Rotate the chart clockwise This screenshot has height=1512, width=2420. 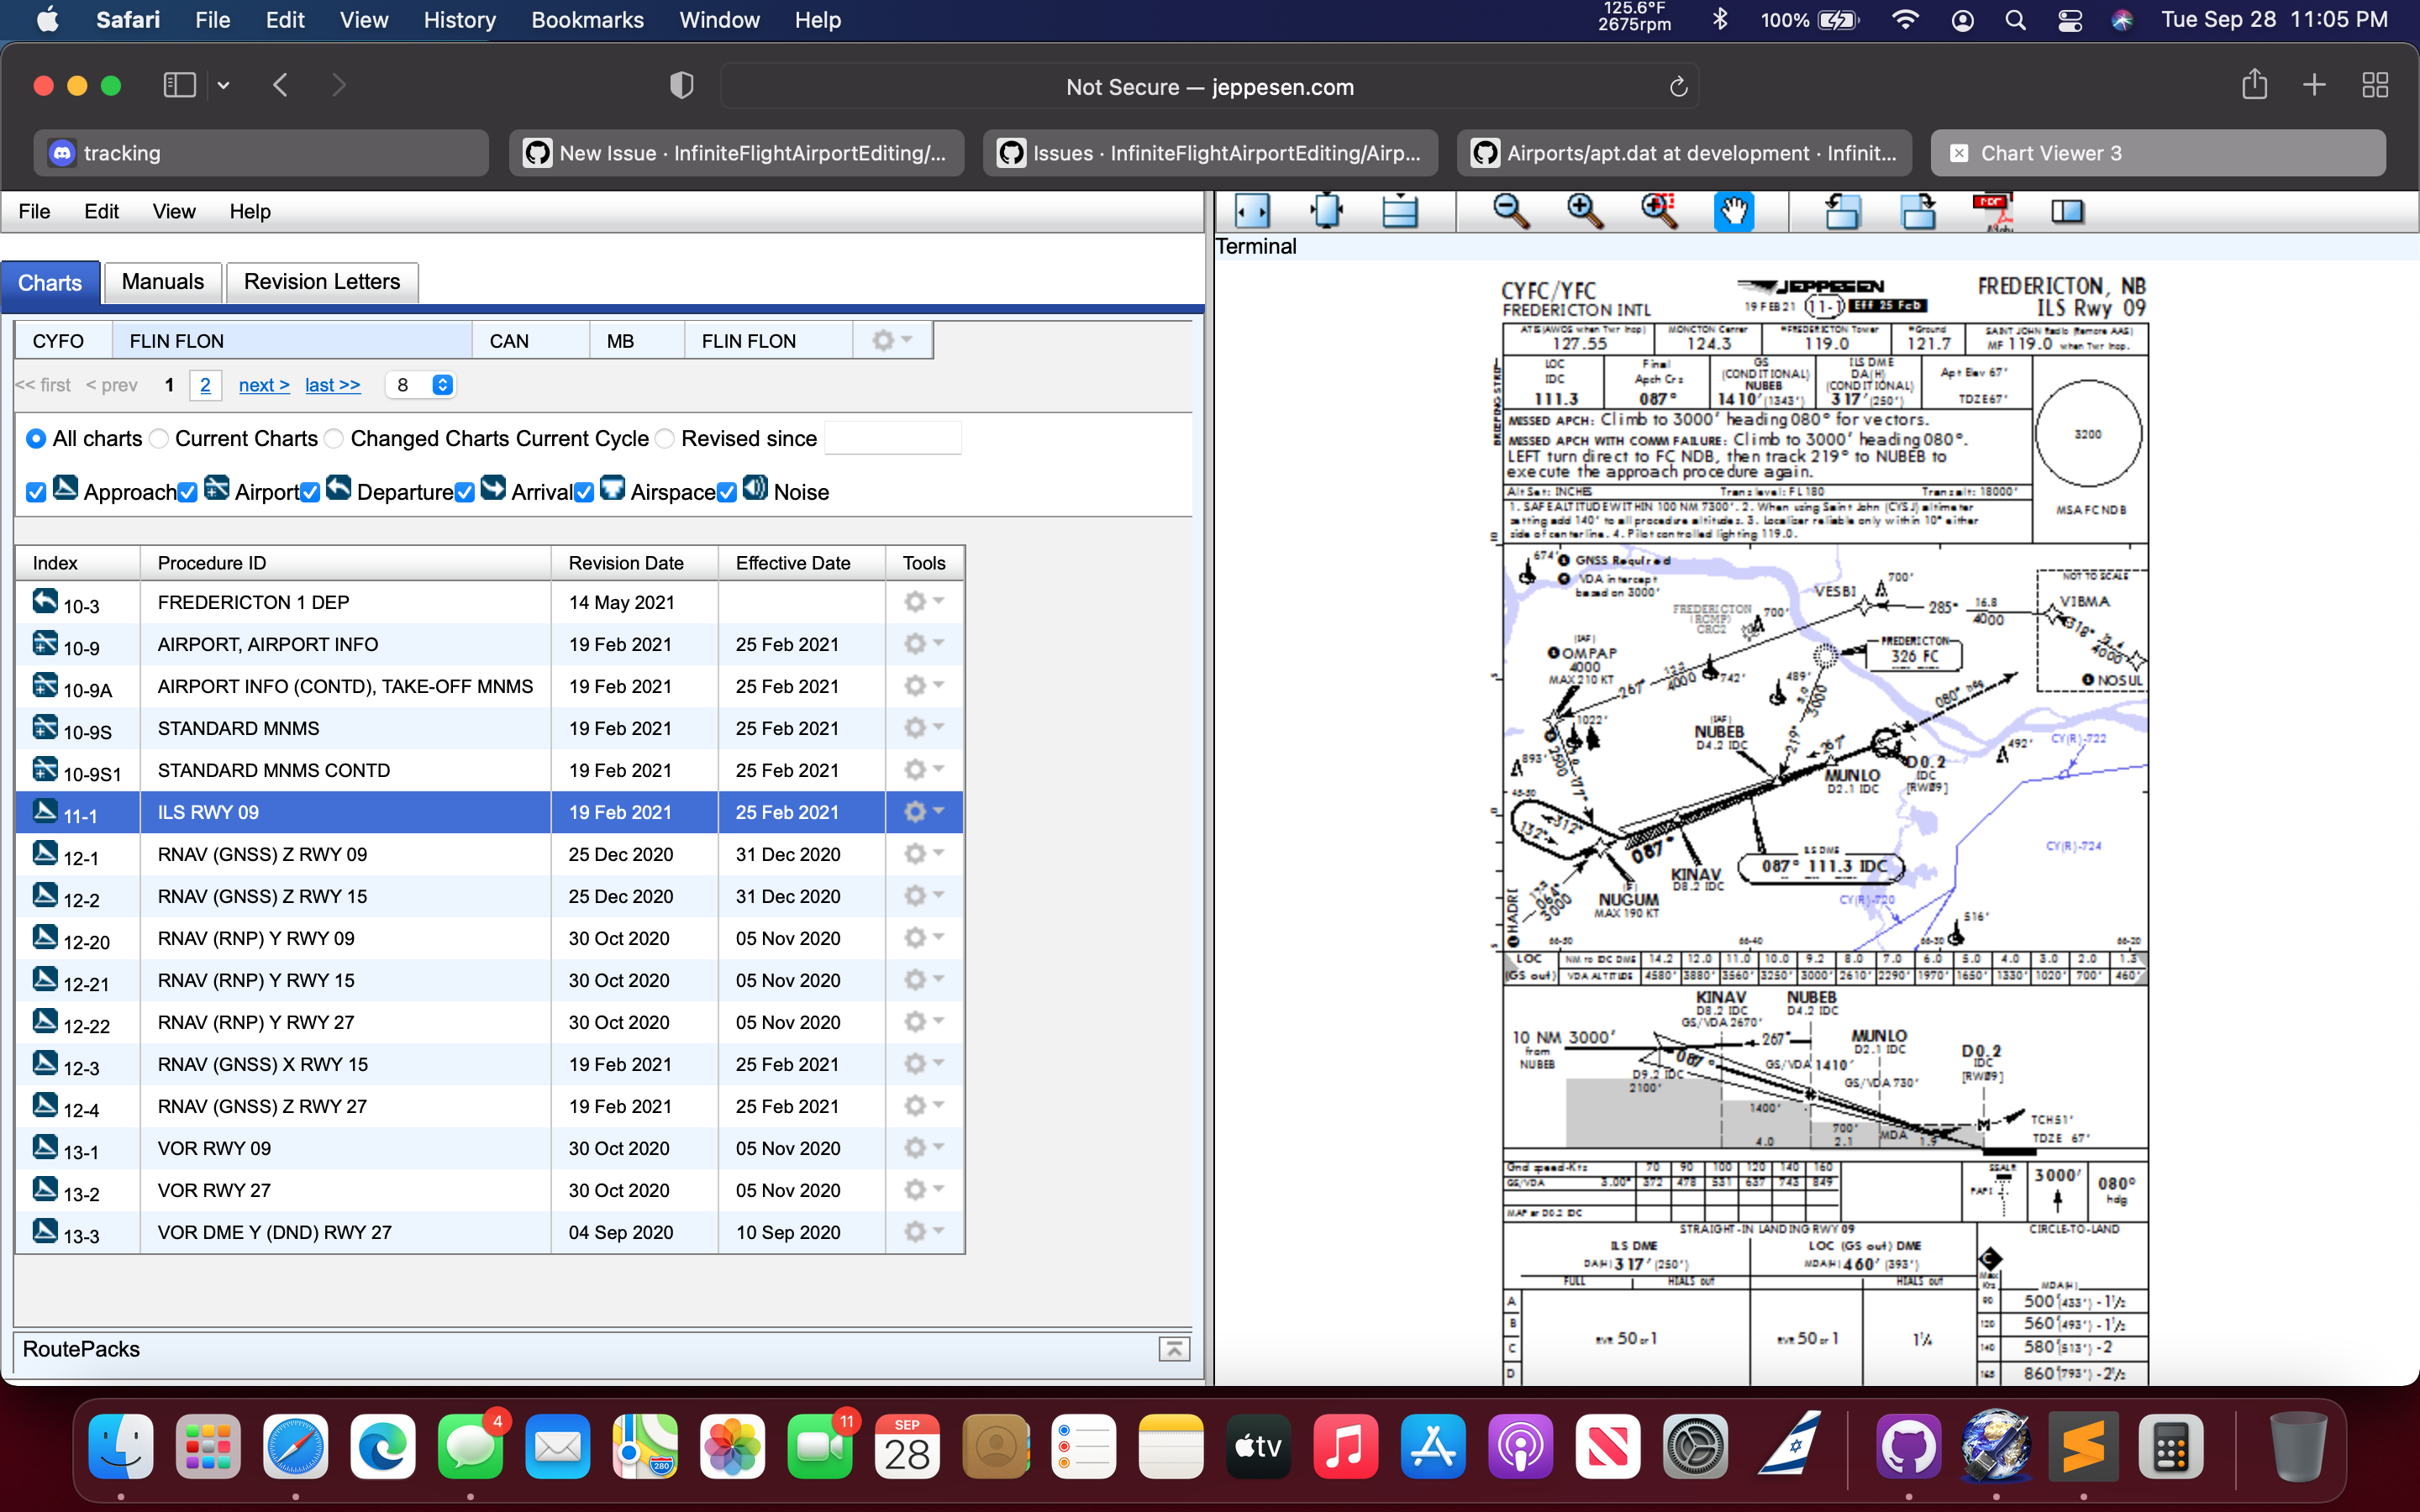click(x=1920, y=211)
